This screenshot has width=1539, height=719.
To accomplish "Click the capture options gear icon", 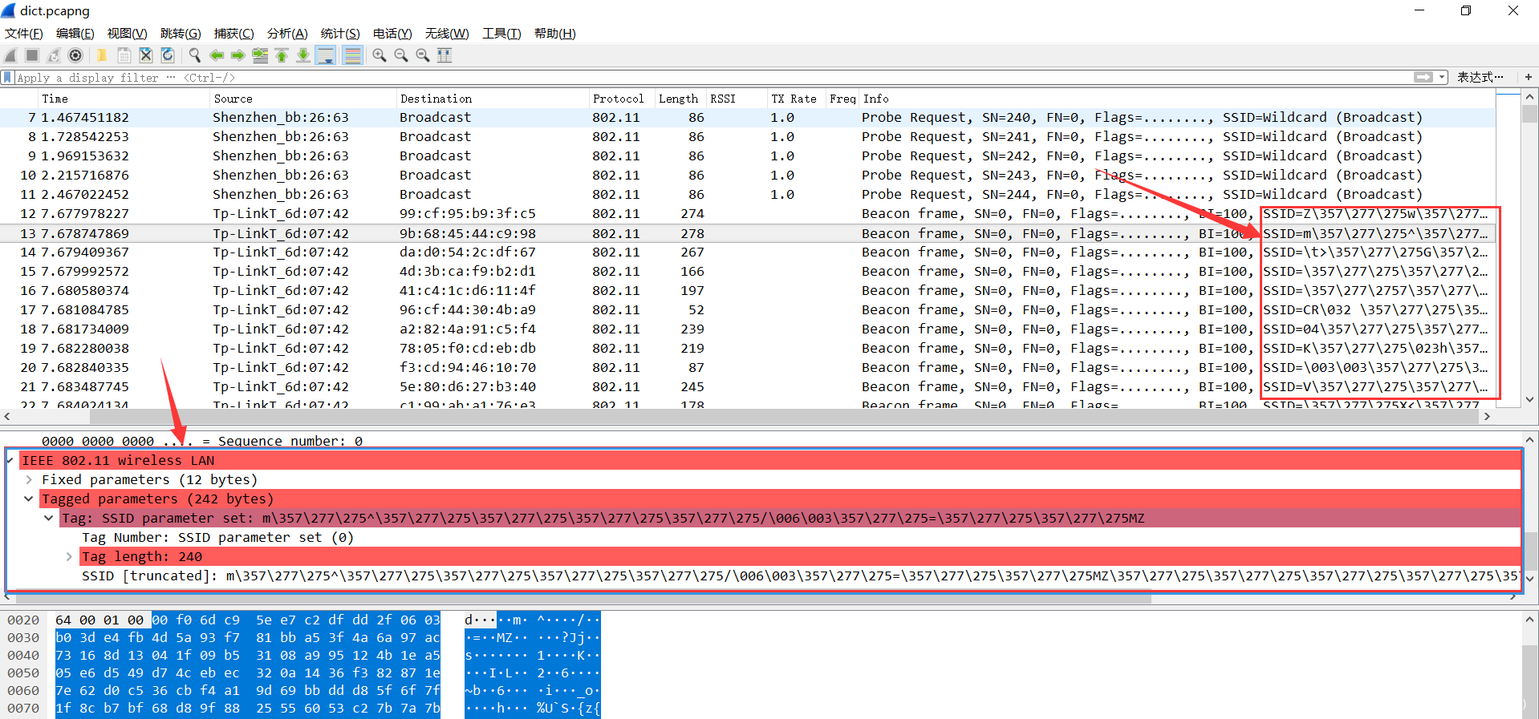I will tap(75, 55).
